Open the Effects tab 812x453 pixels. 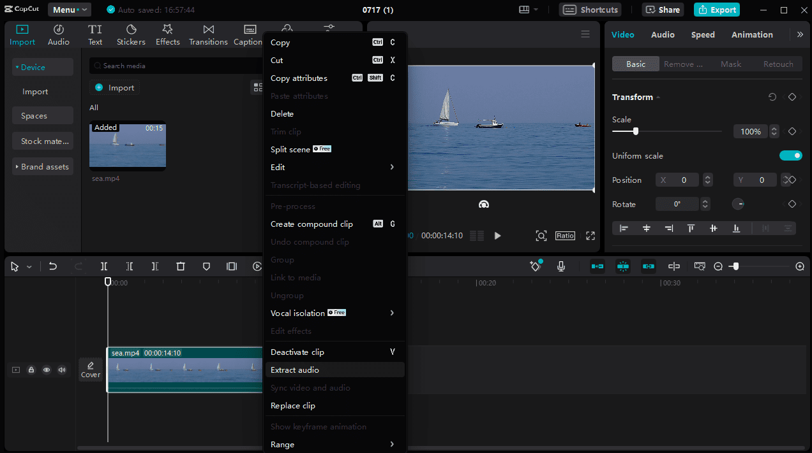[168, 35]
